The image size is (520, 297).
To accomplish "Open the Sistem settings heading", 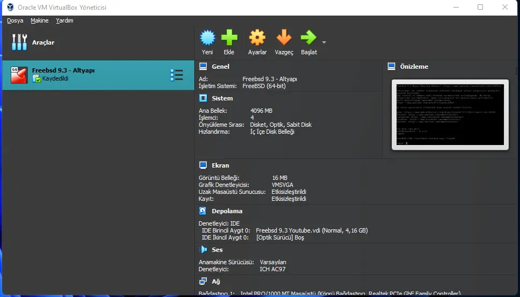I will click(222, 98).
